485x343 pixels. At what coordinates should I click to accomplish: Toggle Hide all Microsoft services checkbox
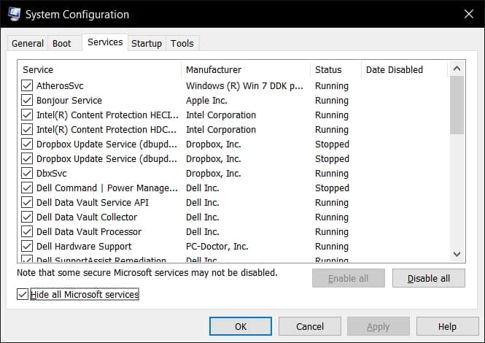tap(23, 294)
